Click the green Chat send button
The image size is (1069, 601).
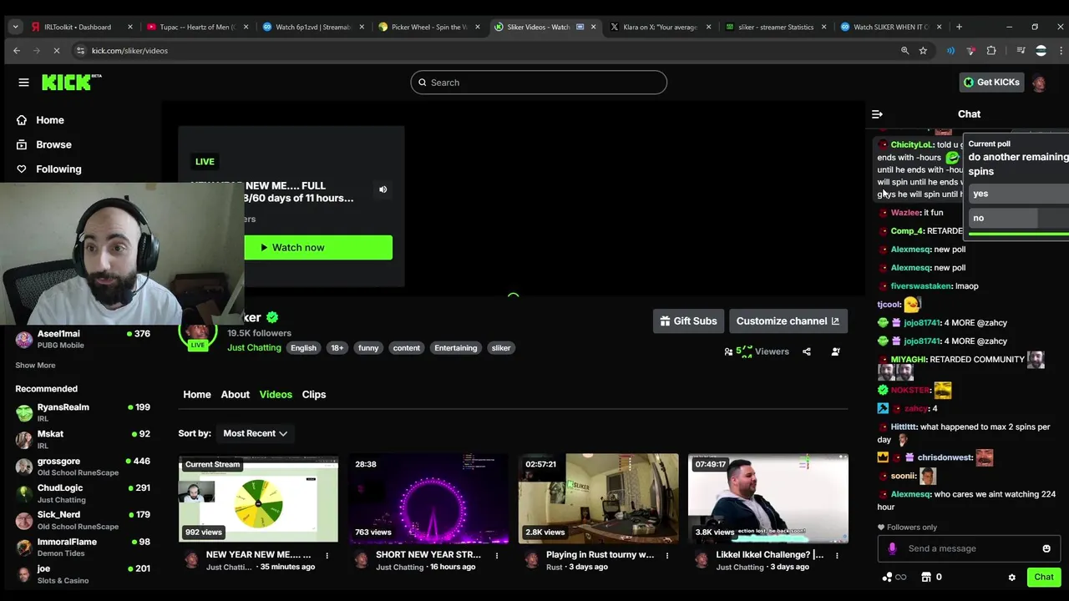(x=1044, y=577)
